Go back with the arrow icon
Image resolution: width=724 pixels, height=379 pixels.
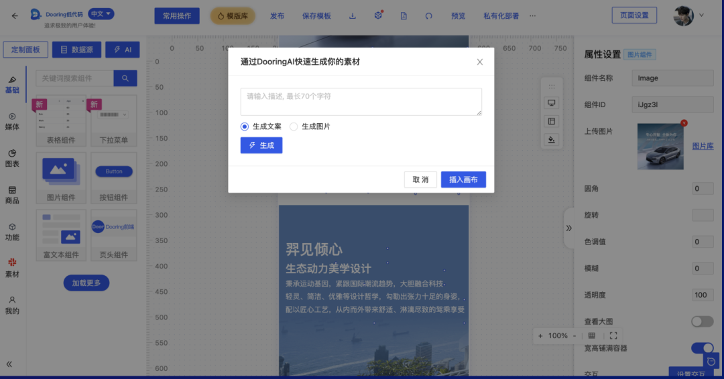[15, 15]
